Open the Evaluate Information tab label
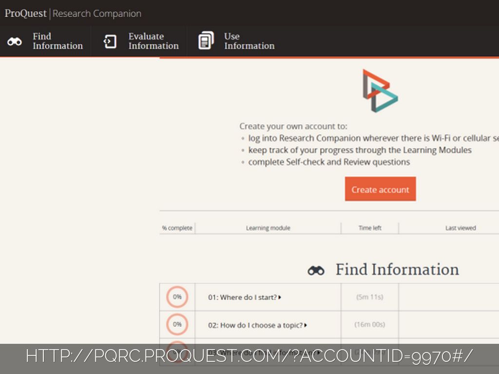This screenshot has height=374, width=499. point(153,41)
